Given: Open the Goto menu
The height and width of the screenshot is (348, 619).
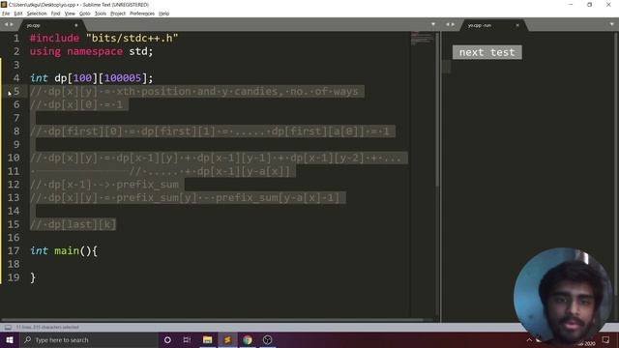Looking at the screenshot, I should tap(85, 14).
